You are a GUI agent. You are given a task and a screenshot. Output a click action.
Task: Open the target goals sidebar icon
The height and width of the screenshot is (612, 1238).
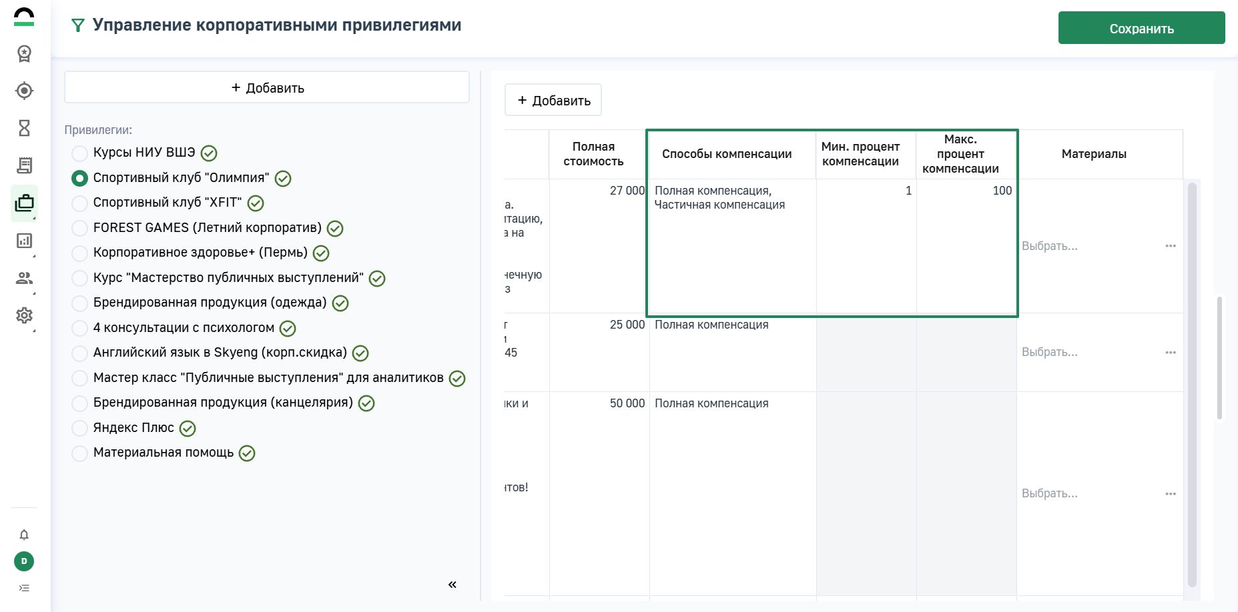click(x=24, y=91)
